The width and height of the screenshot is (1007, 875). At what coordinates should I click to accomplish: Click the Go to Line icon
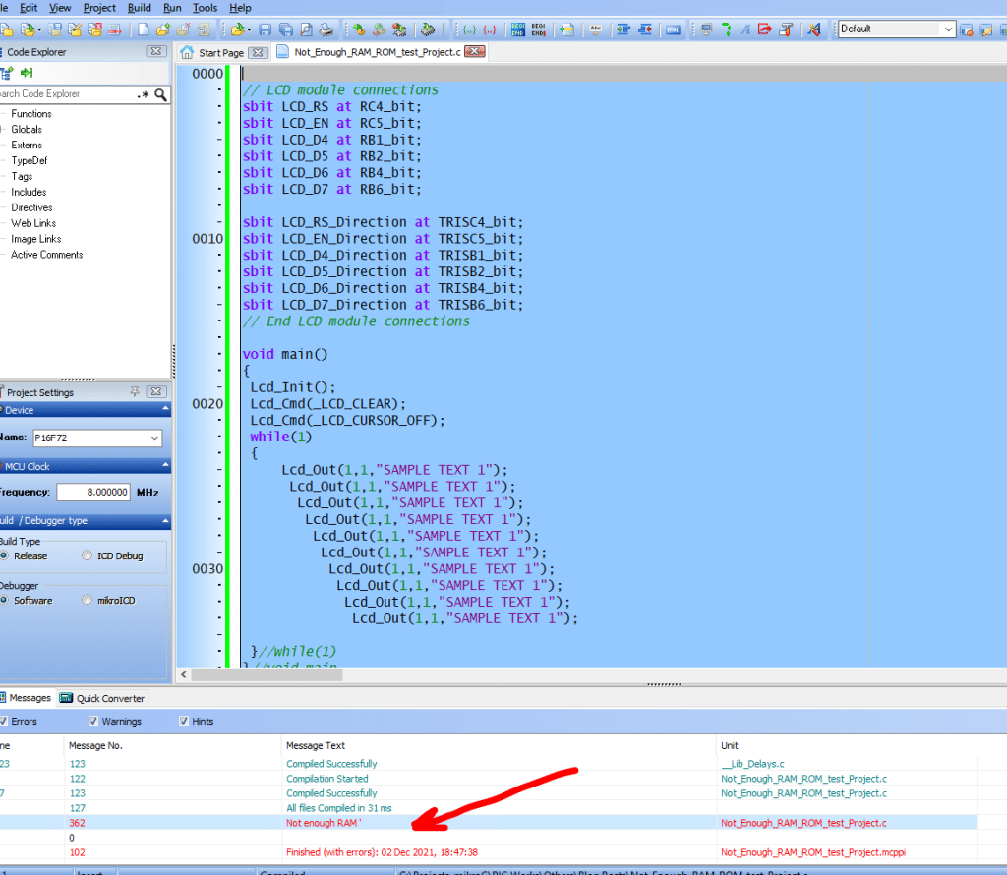tap(566, 29)
